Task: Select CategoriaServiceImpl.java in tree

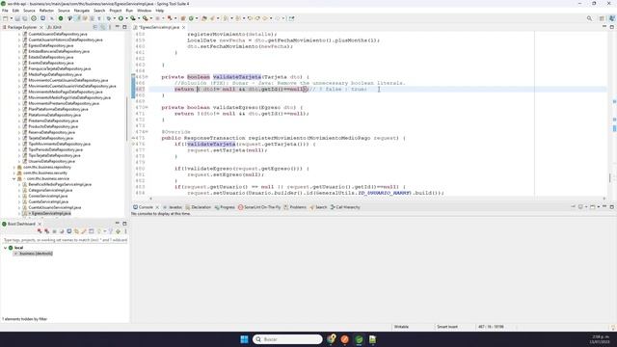Action: point(50,190)
